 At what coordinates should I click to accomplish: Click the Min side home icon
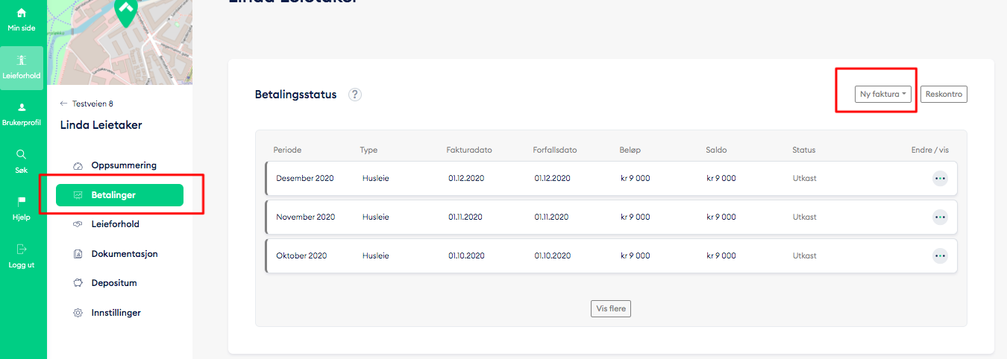[22, 13]
